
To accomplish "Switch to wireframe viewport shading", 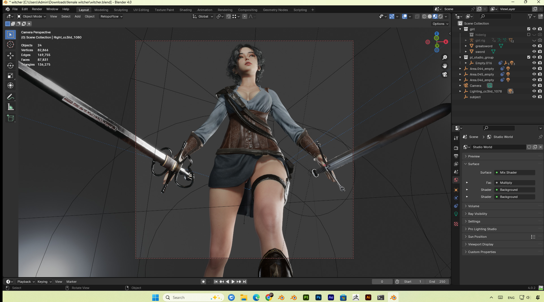I will (424, 16).
